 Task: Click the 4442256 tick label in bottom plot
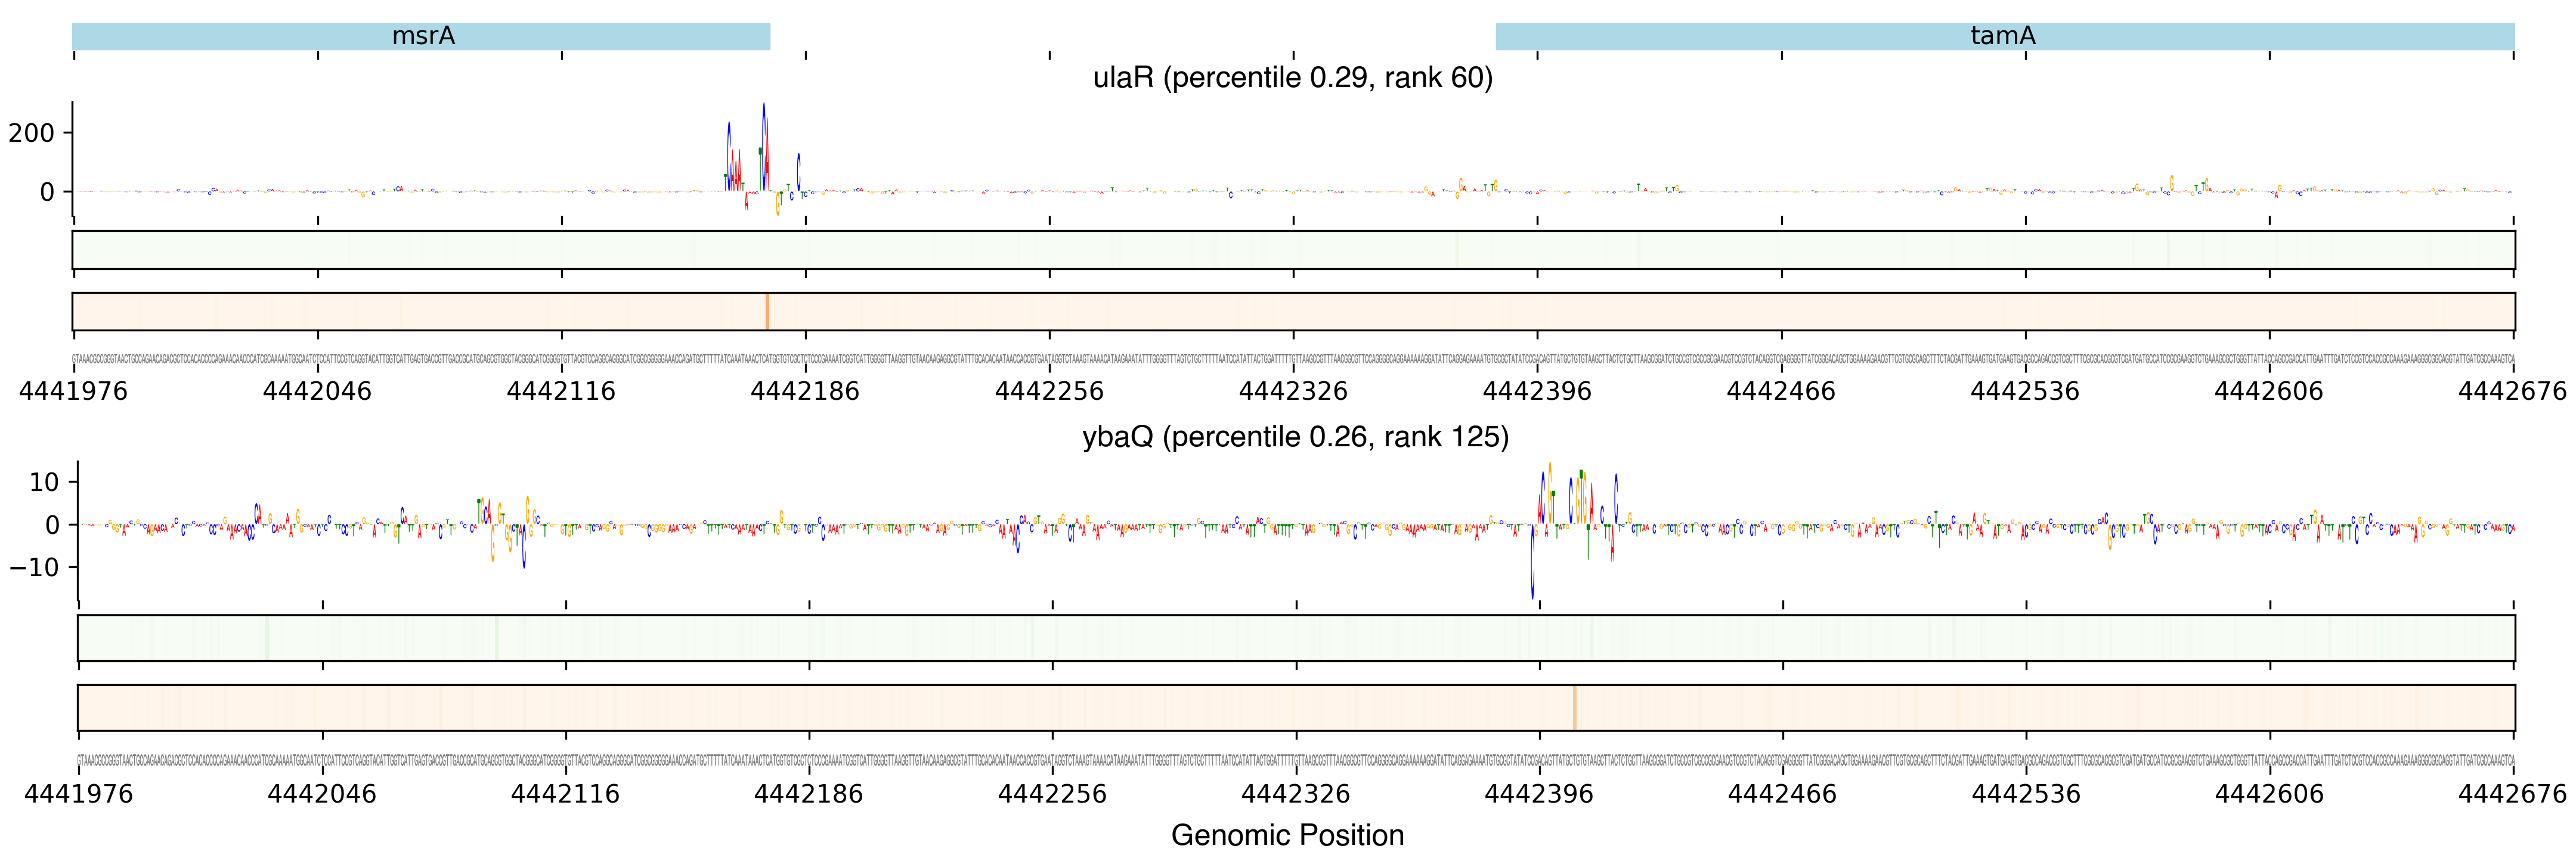1052,794
